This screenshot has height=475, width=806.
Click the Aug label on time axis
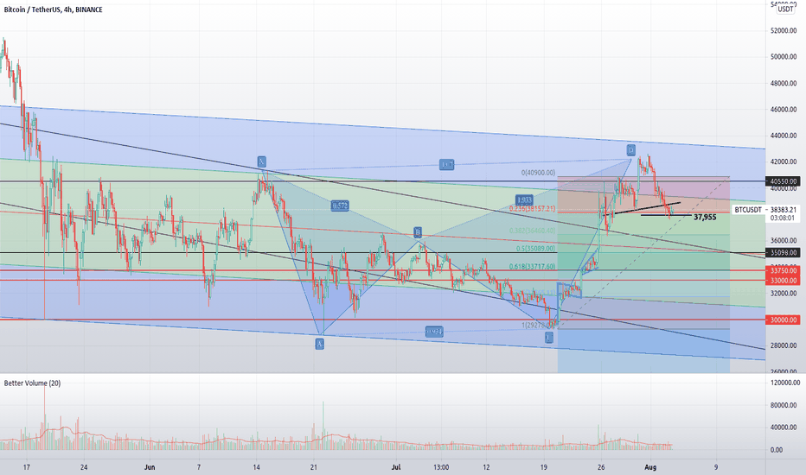pyautogui.click(x=650, y=467)
